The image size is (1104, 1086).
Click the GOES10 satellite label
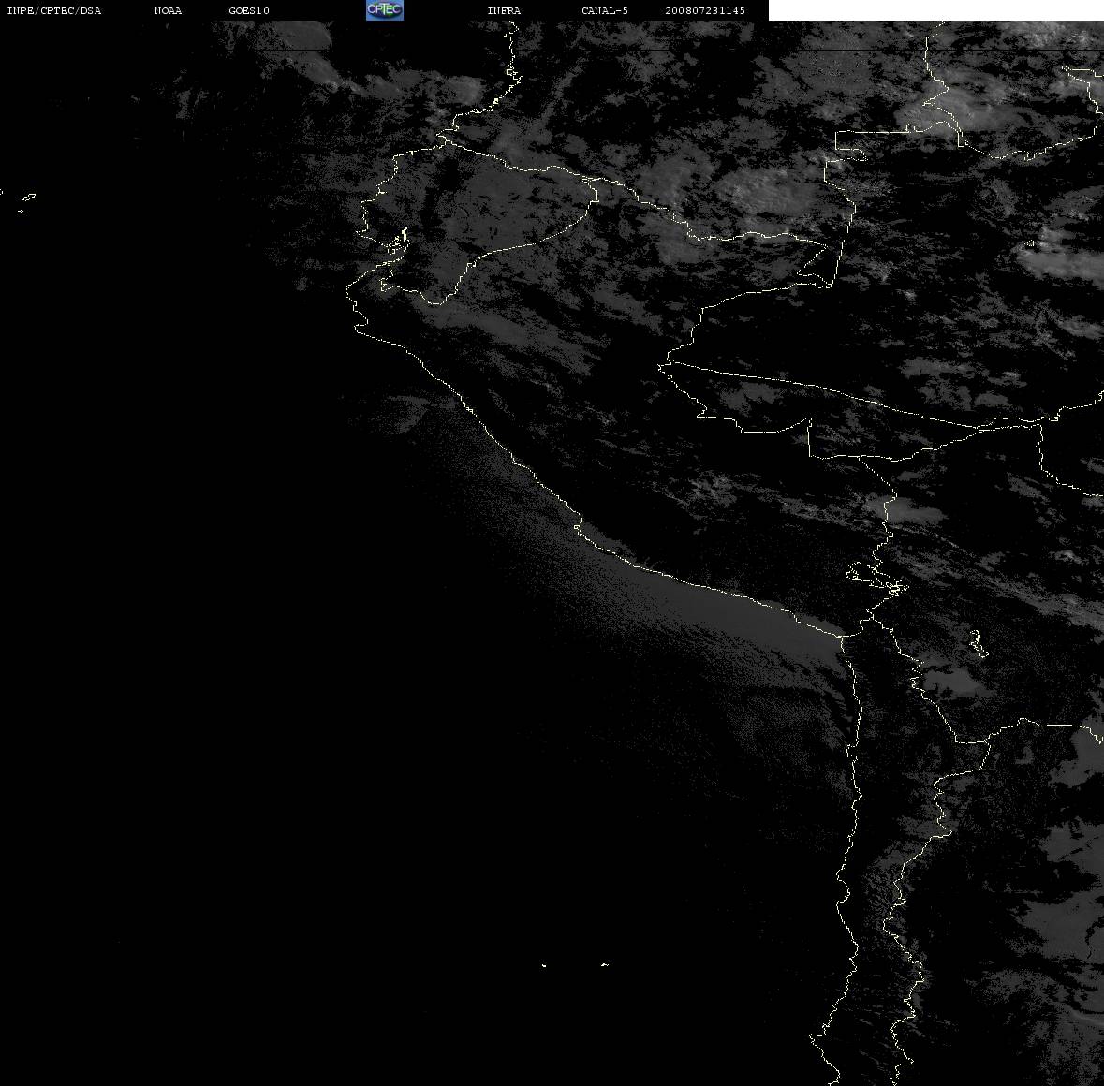[248, 10]
